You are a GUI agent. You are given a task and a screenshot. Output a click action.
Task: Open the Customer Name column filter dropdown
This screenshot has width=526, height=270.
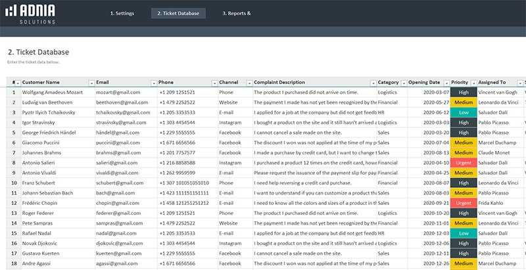90,83
